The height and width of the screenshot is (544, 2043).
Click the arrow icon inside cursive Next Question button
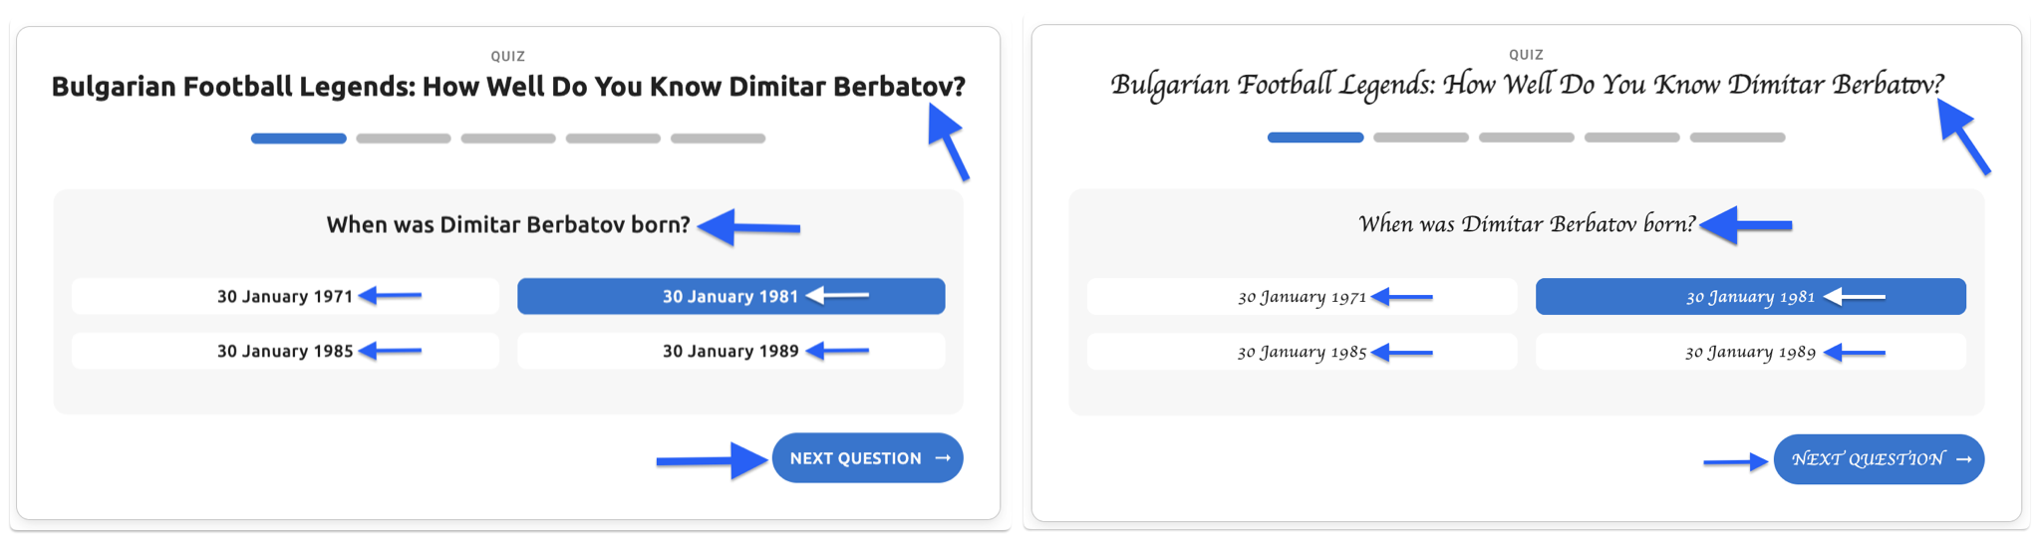(1963, 459)
